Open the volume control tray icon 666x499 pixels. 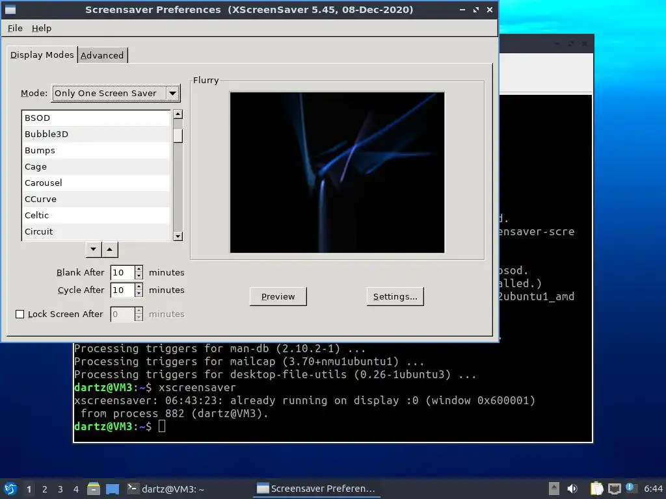(572, 489)
